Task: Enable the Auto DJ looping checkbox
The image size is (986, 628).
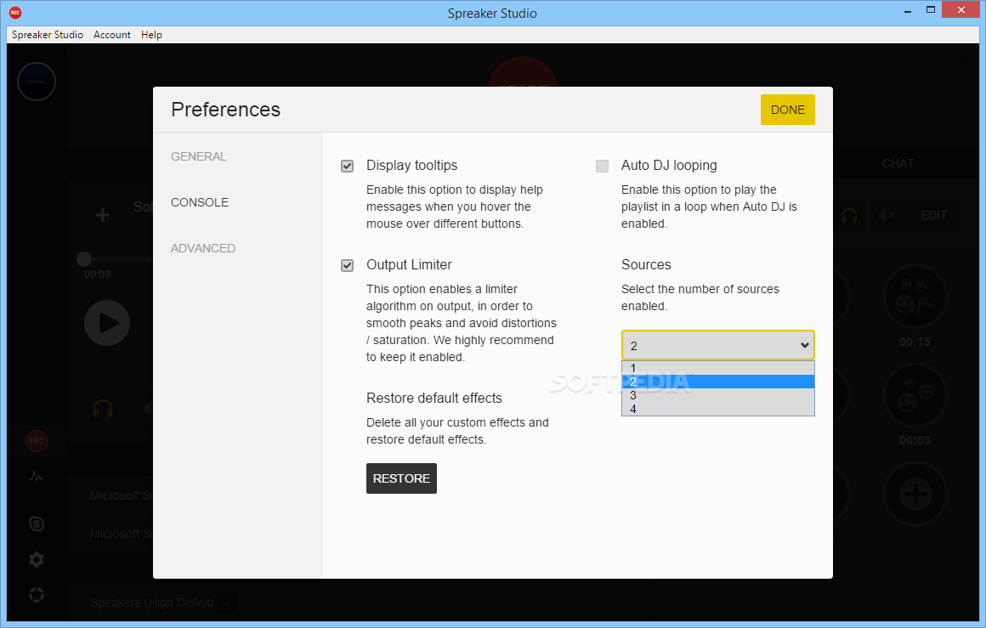Action: click(603, 166)
